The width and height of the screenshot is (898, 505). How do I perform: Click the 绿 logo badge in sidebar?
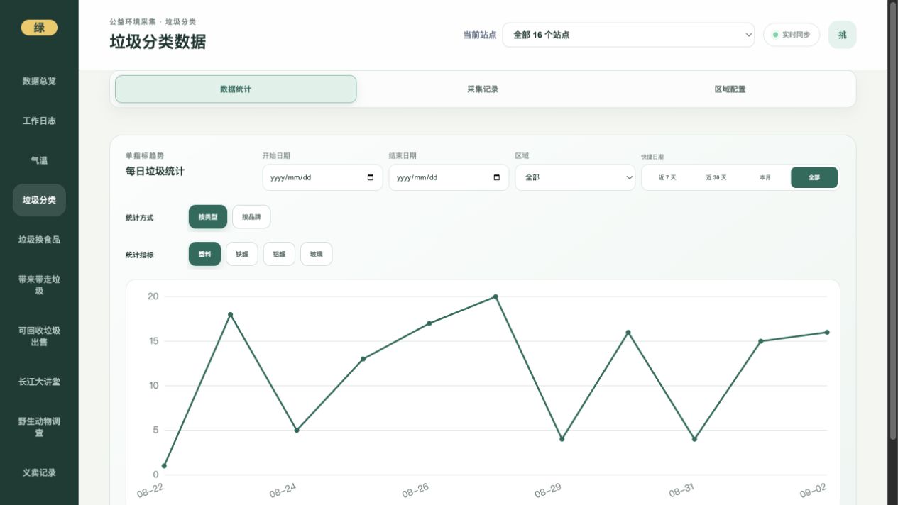(x=39, y=28)
